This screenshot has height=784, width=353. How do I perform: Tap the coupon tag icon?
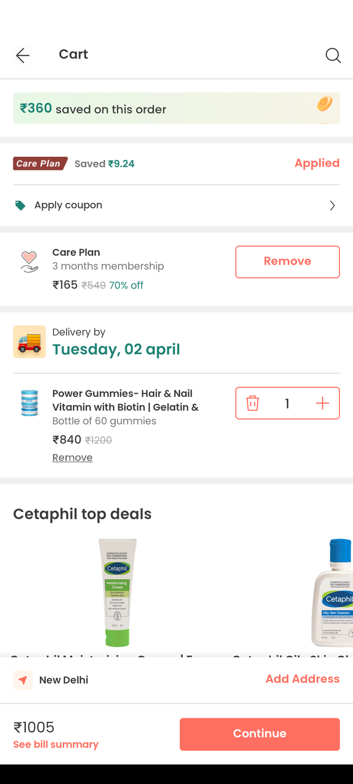click(x=20, y=206)
